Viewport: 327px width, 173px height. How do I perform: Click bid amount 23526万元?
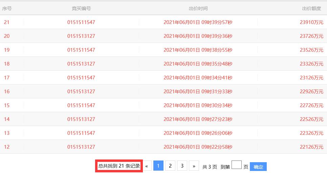pyautogui.click(x=311, y=50)
